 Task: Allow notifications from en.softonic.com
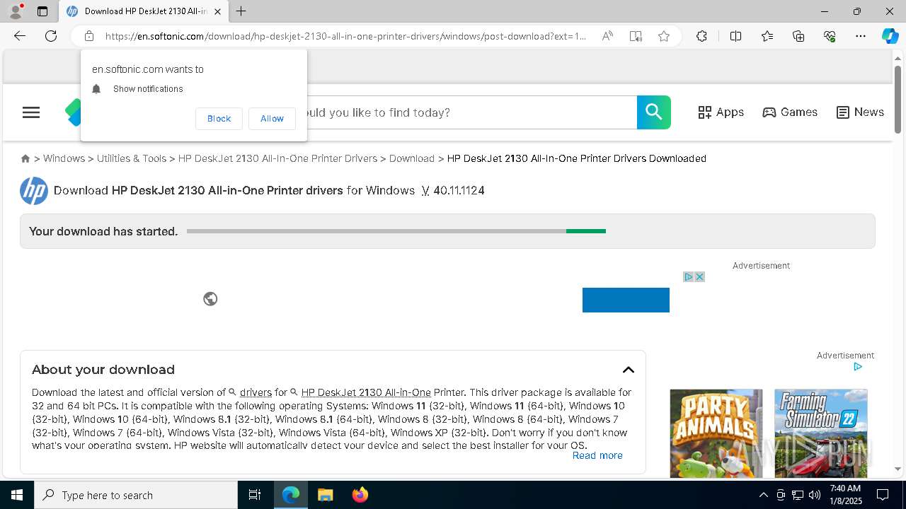[272, 119]
